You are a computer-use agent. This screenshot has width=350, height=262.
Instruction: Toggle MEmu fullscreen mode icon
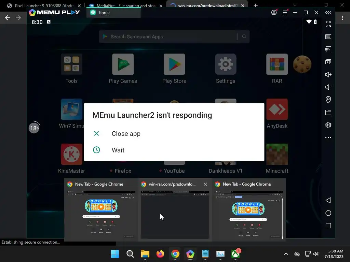click(328, 24)
